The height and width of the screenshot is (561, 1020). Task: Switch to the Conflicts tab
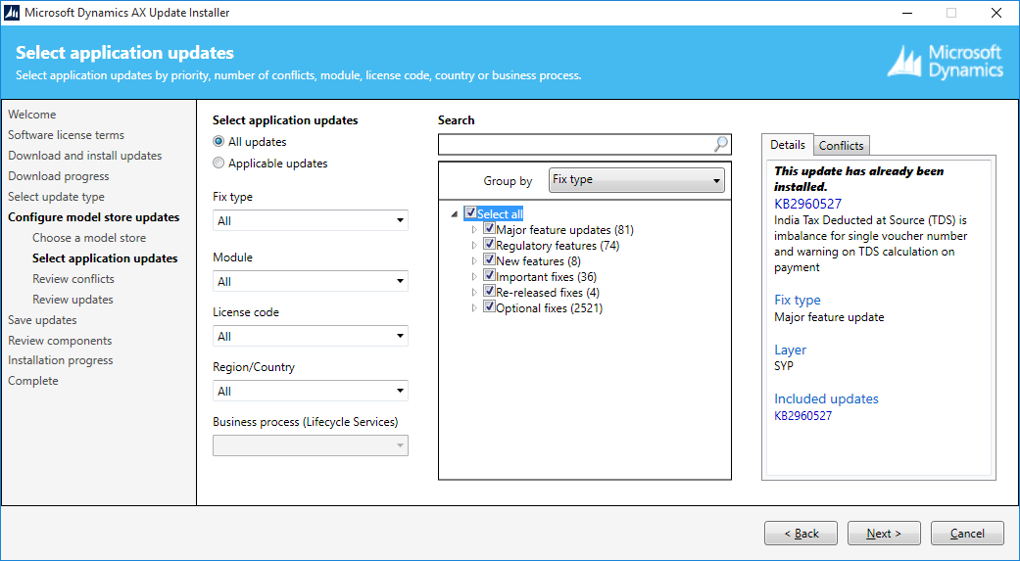[x=841, y=146]
